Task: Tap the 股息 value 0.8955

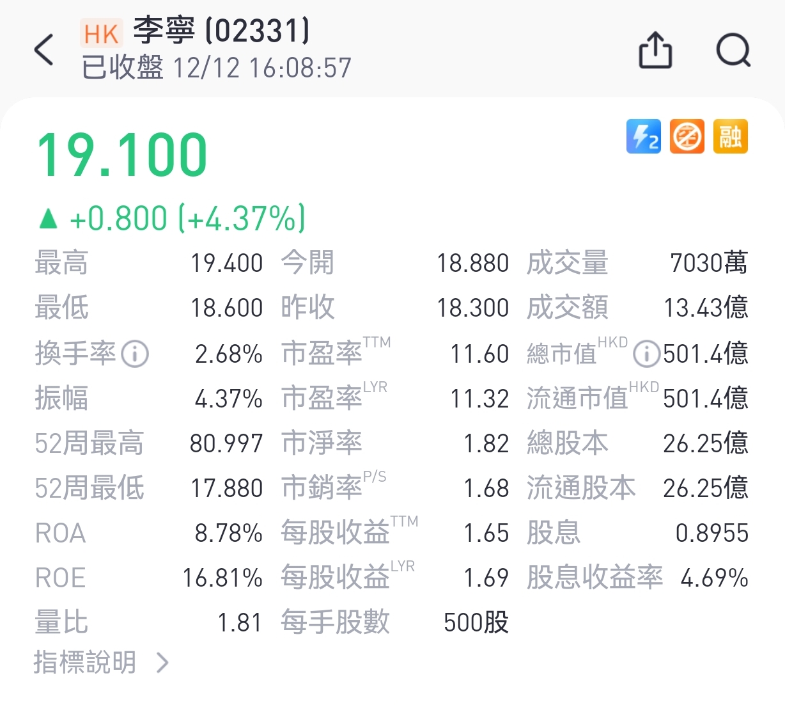Action: coord(712,533)
